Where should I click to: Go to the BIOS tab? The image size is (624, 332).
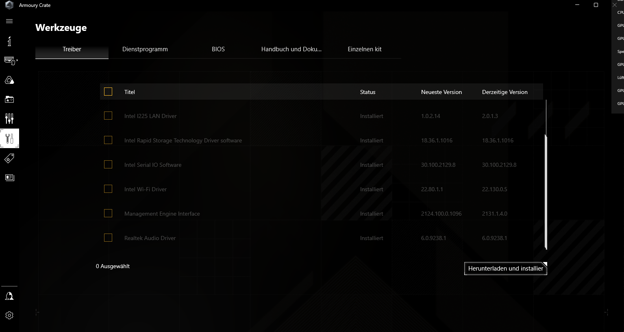click(218, 49)
